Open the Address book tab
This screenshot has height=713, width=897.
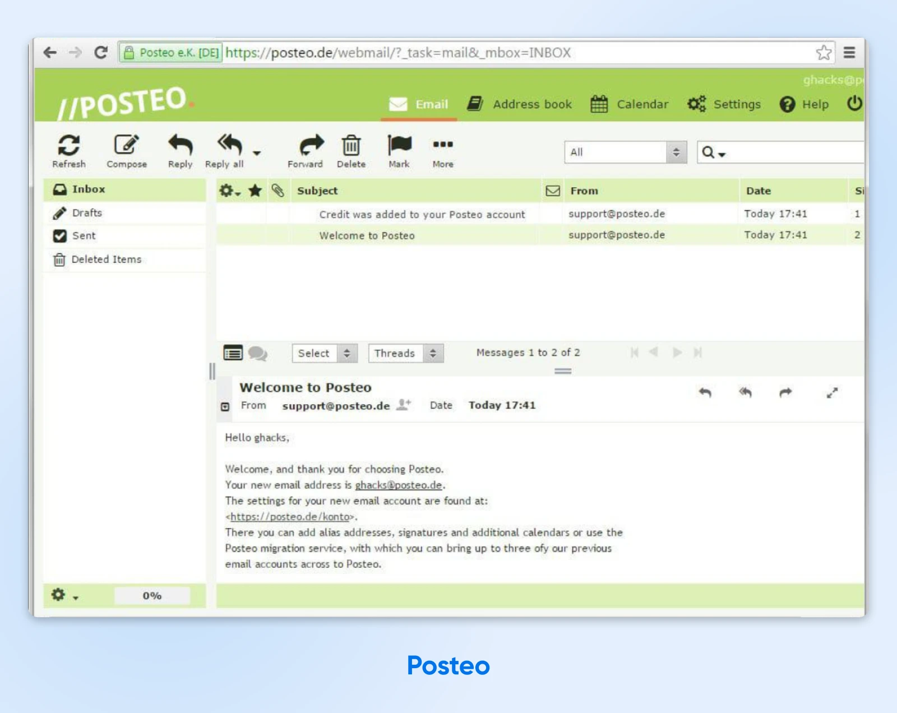[x=520, y=104]
